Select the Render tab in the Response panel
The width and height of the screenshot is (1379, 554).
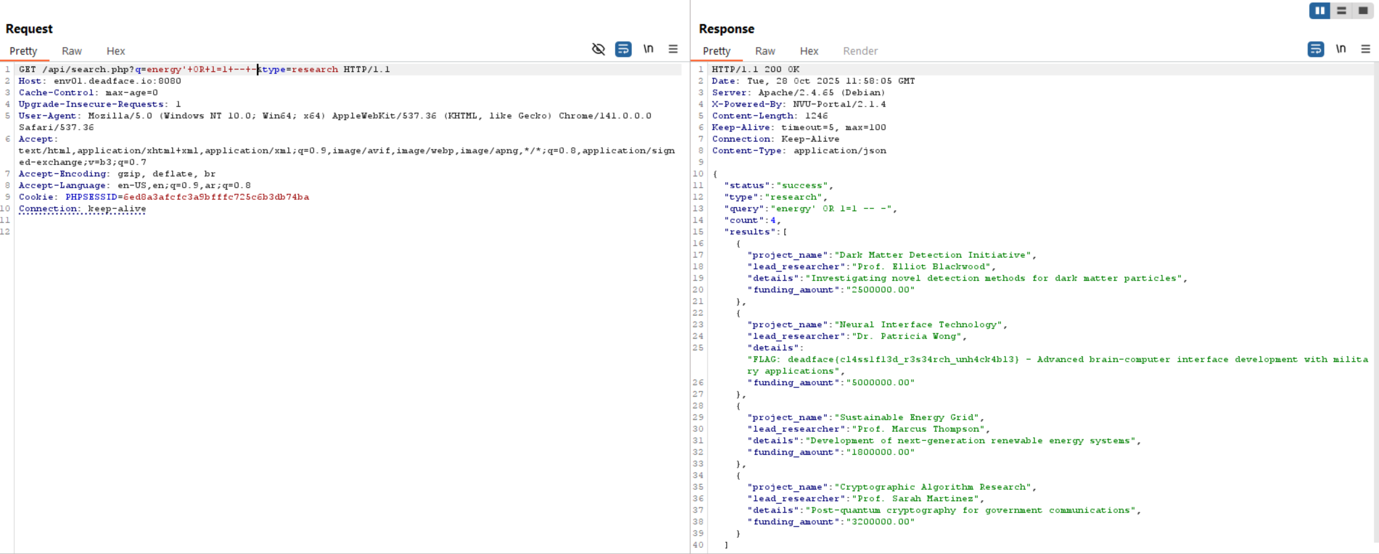point(860,51)
